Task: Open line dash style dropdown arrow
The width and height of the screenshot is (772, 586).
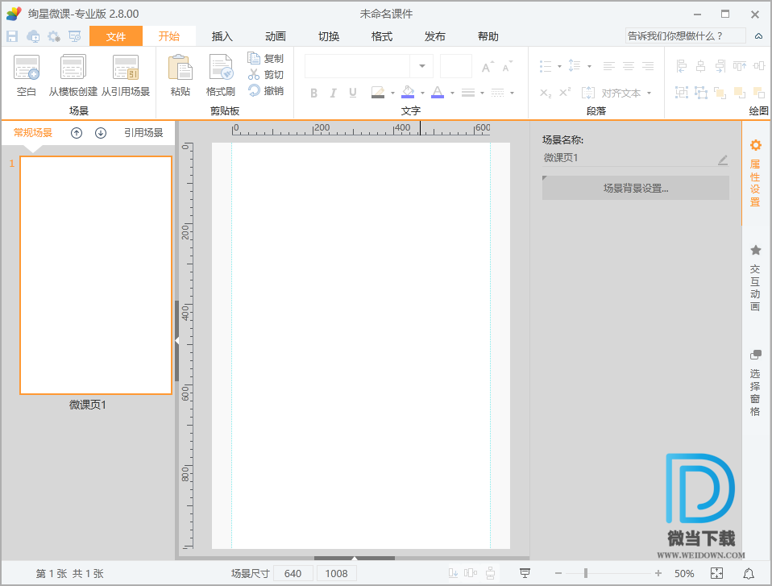Action: pos(512,93)
